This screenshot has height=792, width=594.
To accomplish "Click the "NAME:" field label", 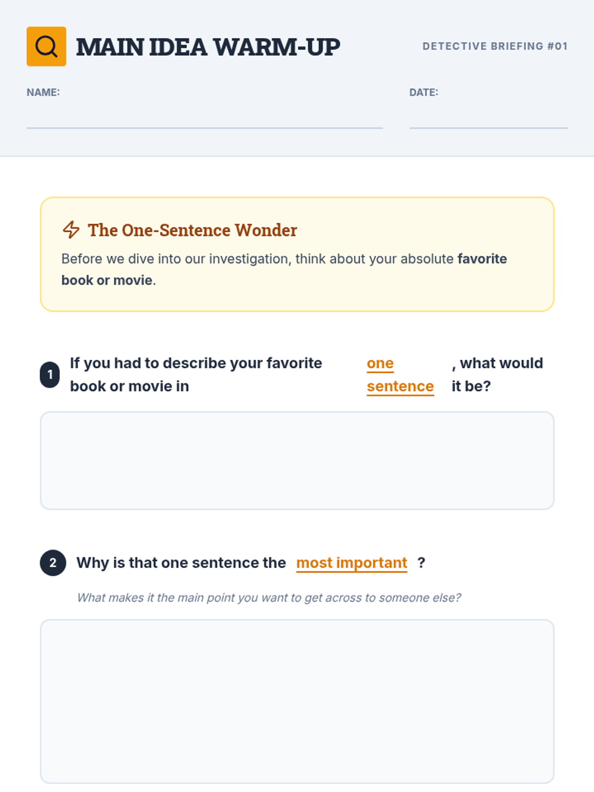I will 43,93.
